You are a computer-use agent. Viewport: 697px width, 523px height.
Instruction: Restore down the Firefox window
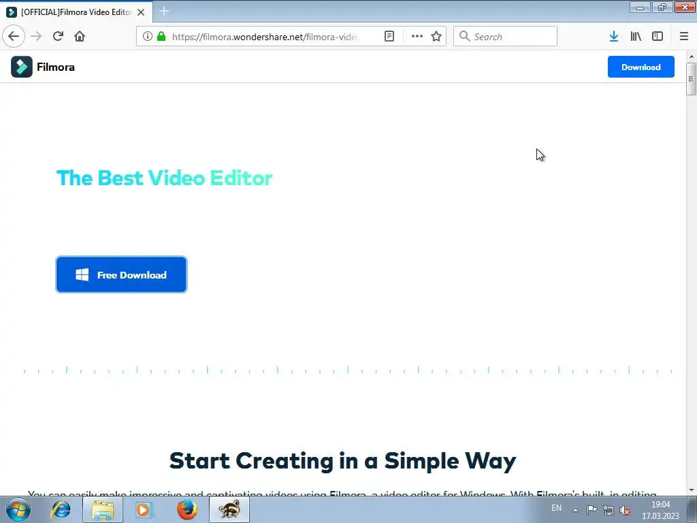662,7
